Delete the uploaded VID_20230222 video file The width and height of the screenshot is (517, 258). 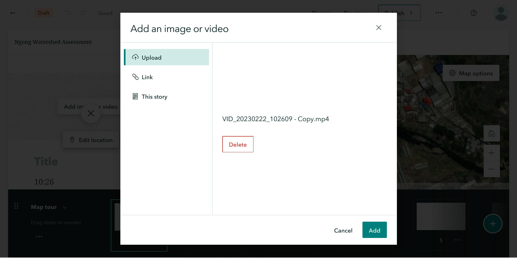pos(238,144)
